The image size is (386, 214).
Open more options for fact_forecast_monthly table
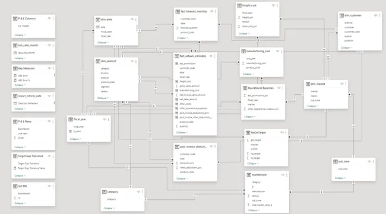pyautogui.click(x=216, y=11)
